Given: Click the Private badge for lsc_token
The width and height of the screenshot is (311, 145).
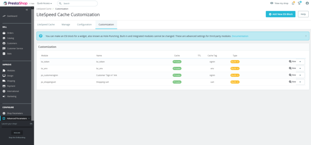Looking at the screenshot, I should 177,62.
